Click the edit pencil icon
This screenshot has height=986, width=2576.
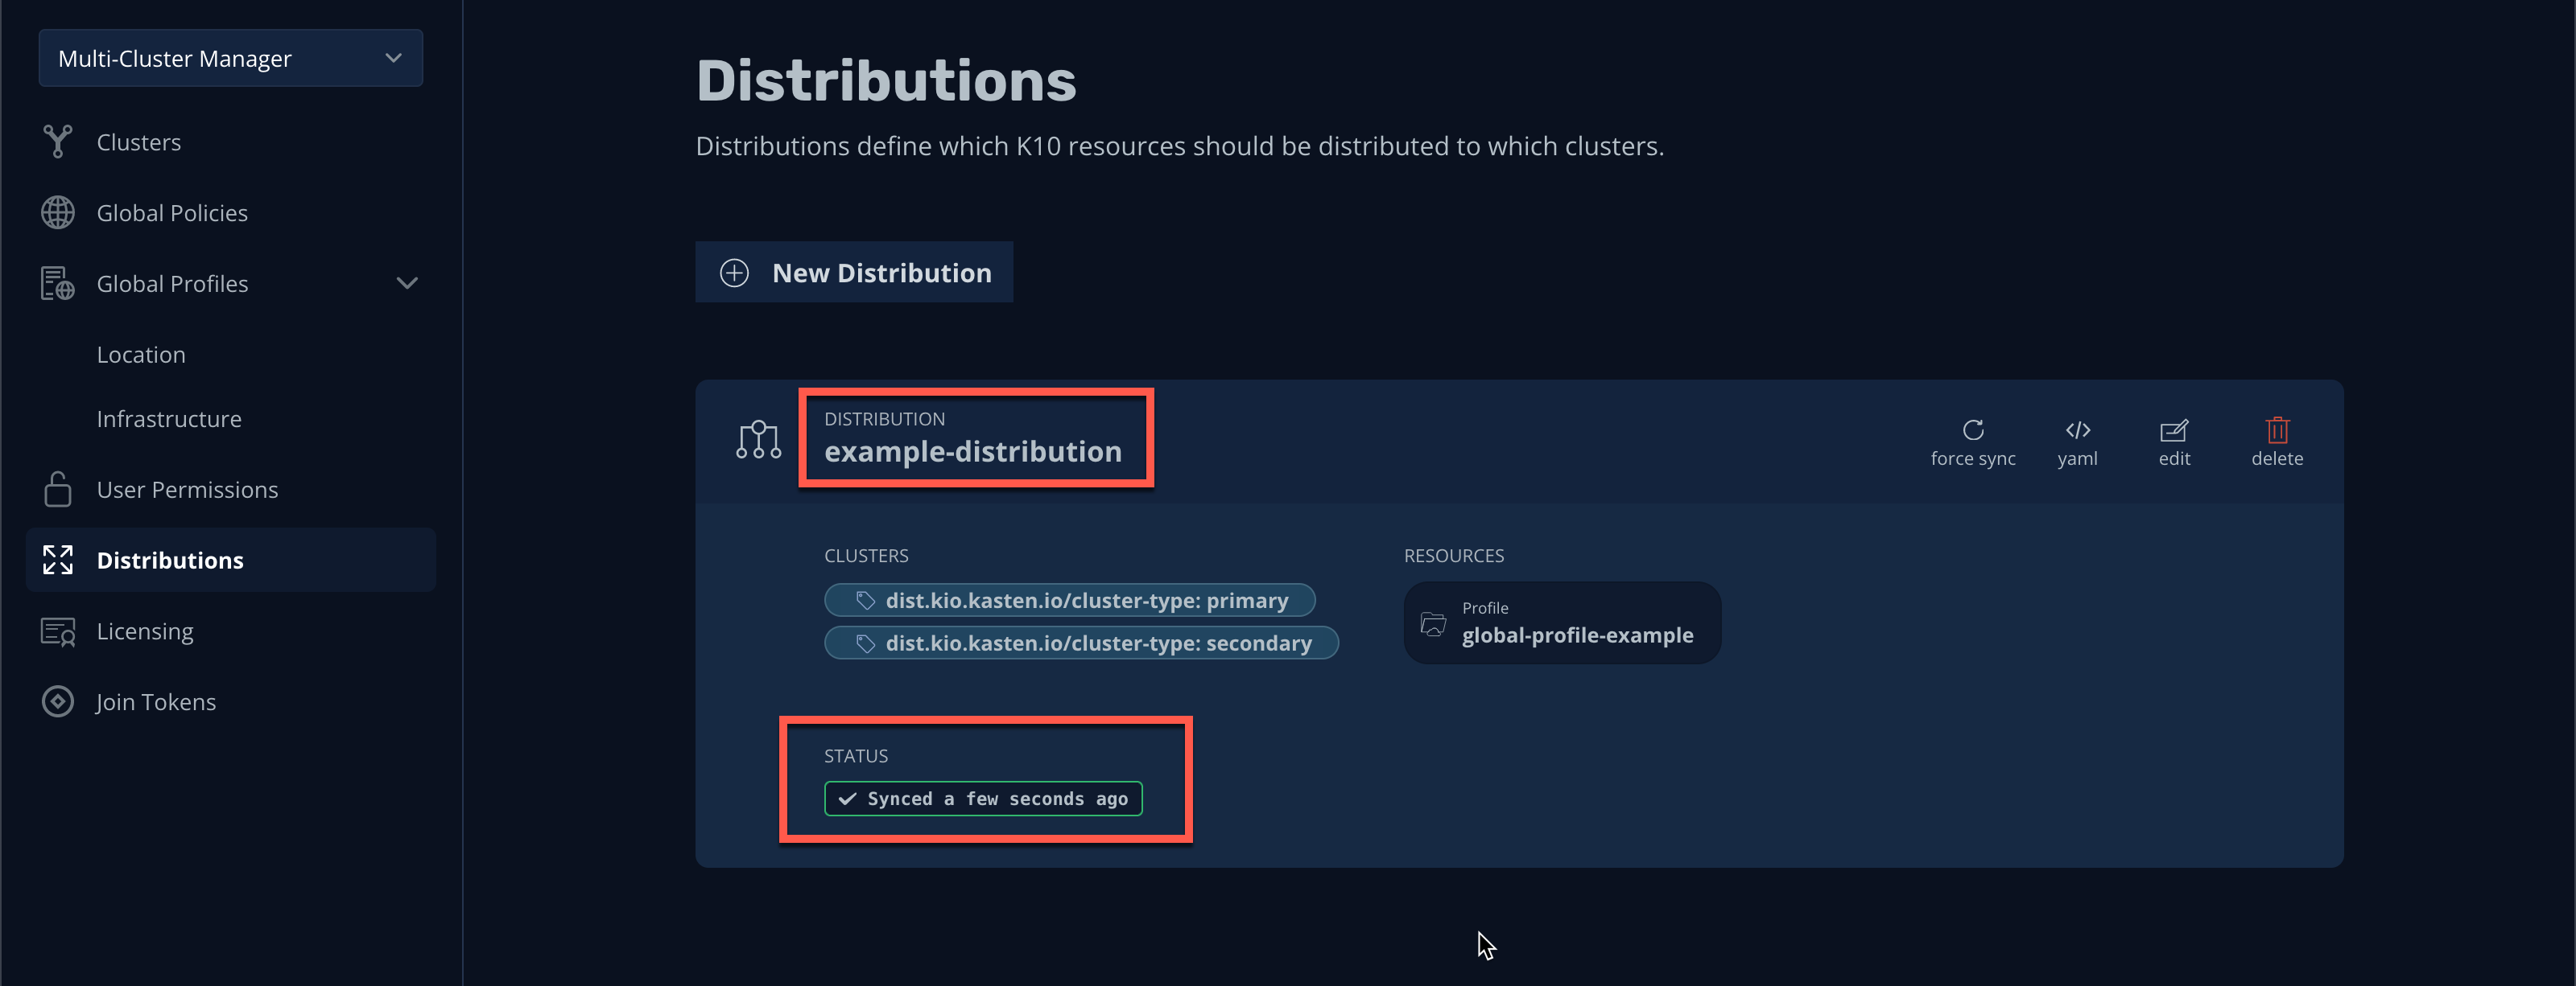[2174, 429]
